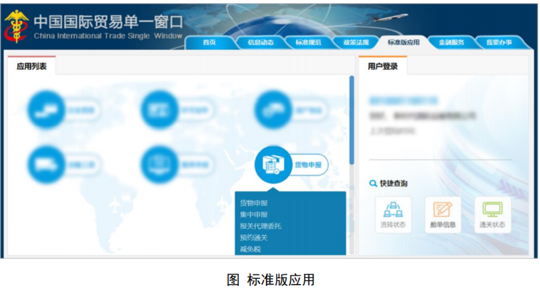Select 报关代理委托 in the popup menu

click(261, 226)
